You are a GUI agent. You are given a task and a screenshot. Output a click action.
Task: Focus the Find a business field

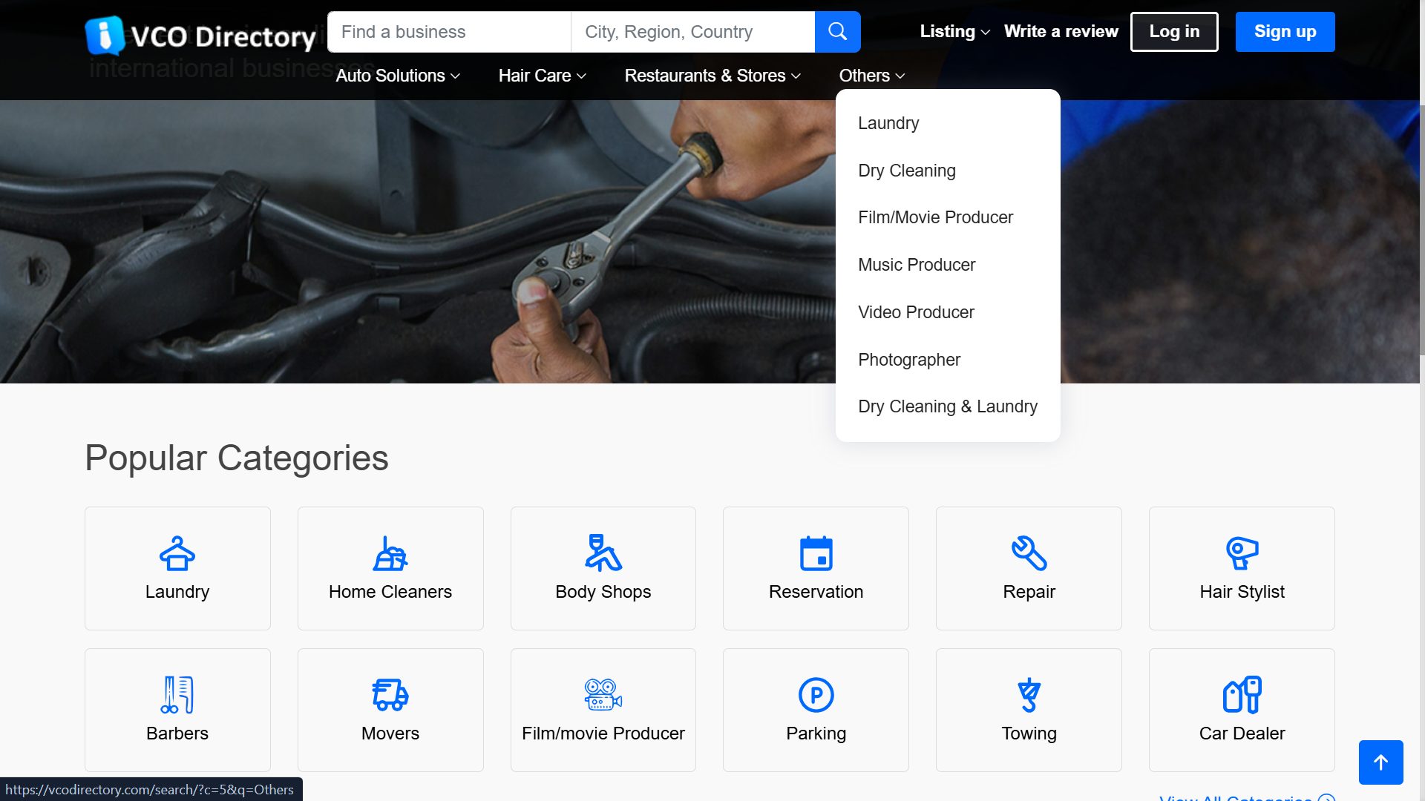click(449, 32)
